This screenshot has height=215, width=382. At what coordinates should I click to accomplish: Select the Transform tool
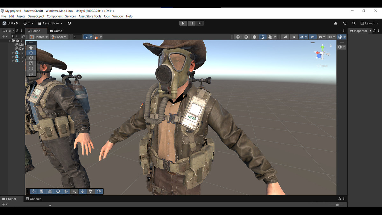[31, 74]
